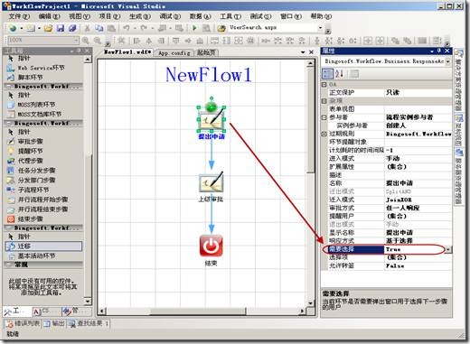Click the 正文保护 只读 property value
470x344 pixels.
[418, 92]
